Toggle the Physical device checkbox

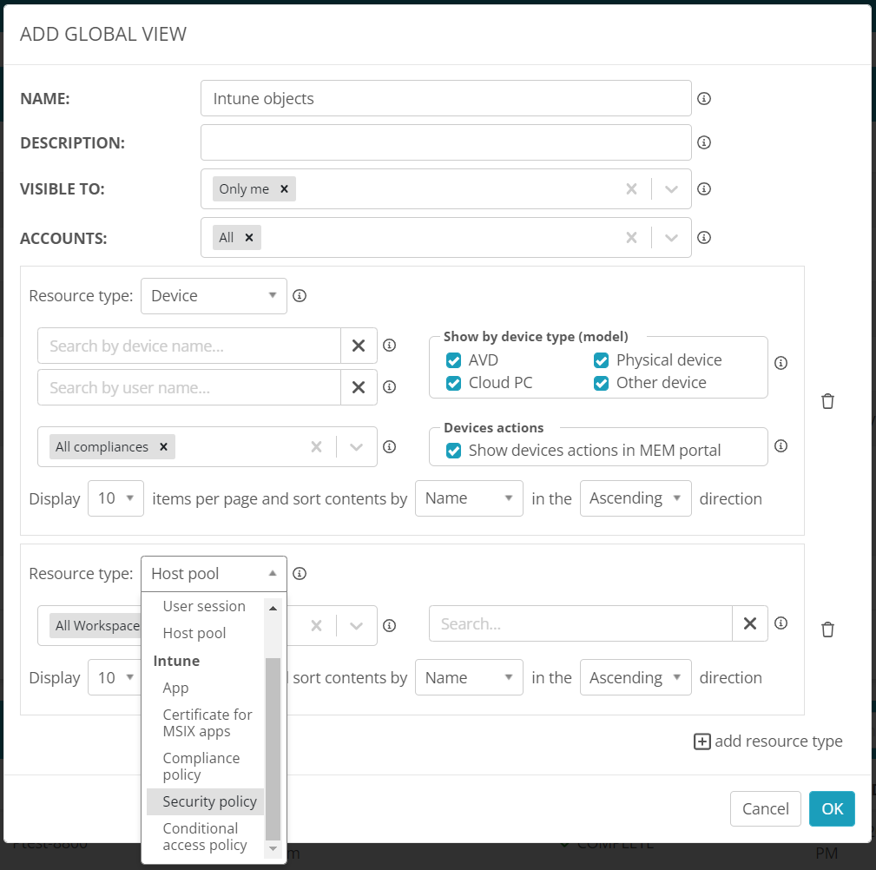601,360
